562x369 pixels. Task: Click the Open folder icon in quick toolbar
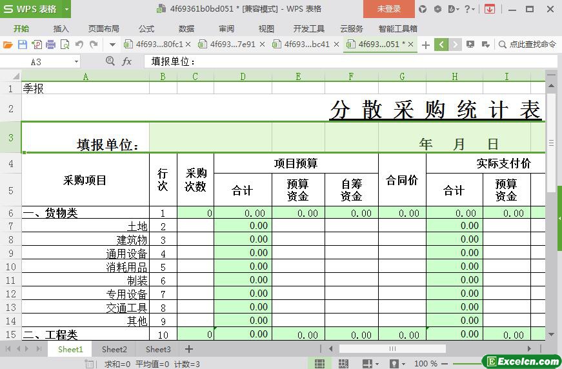pyautogui.click(x=8, y=45)
